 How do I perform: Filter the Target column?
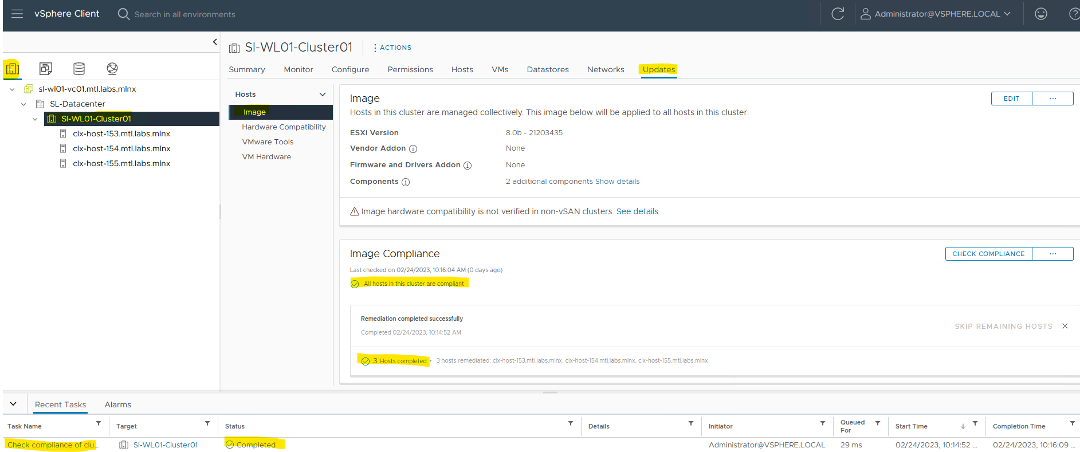[207, 423]
